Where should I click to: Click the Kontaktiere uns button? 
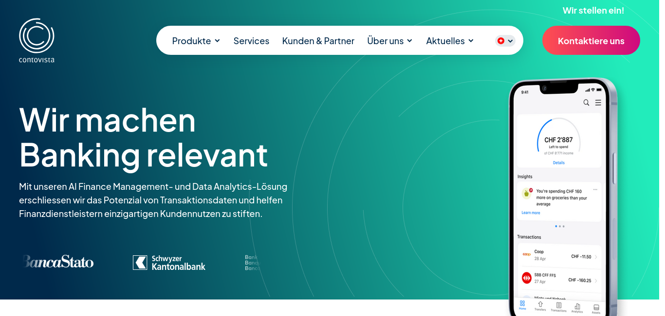click(x=591, y=40)
